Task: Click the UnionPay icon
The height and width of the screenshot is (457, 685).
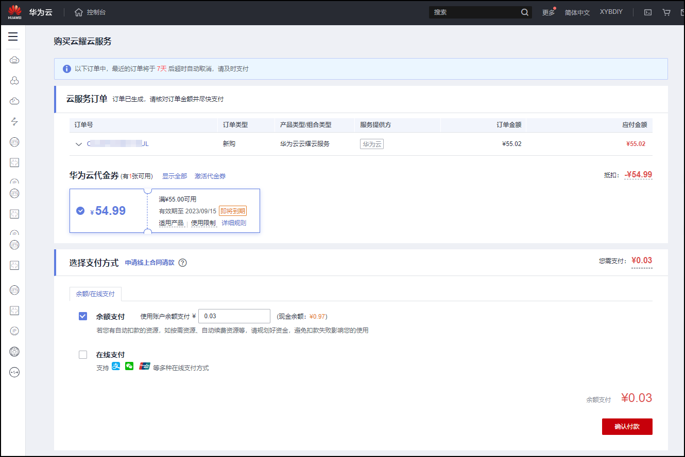Action: [x=144, y=366]
